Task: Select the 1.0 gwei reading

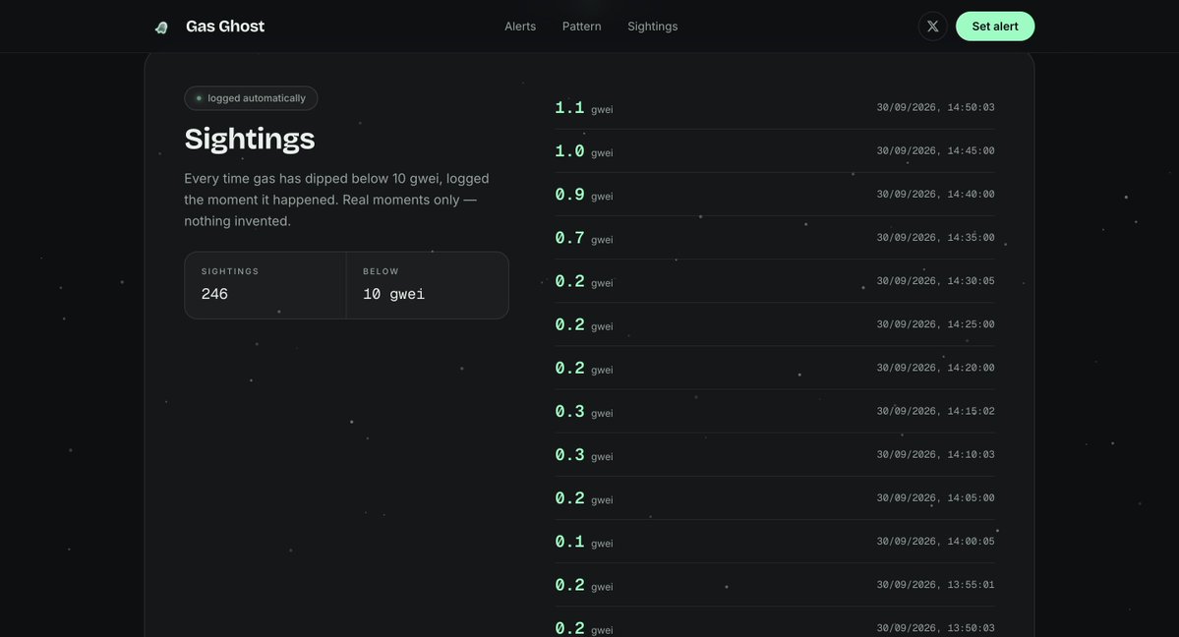Action: coord(583,151)
